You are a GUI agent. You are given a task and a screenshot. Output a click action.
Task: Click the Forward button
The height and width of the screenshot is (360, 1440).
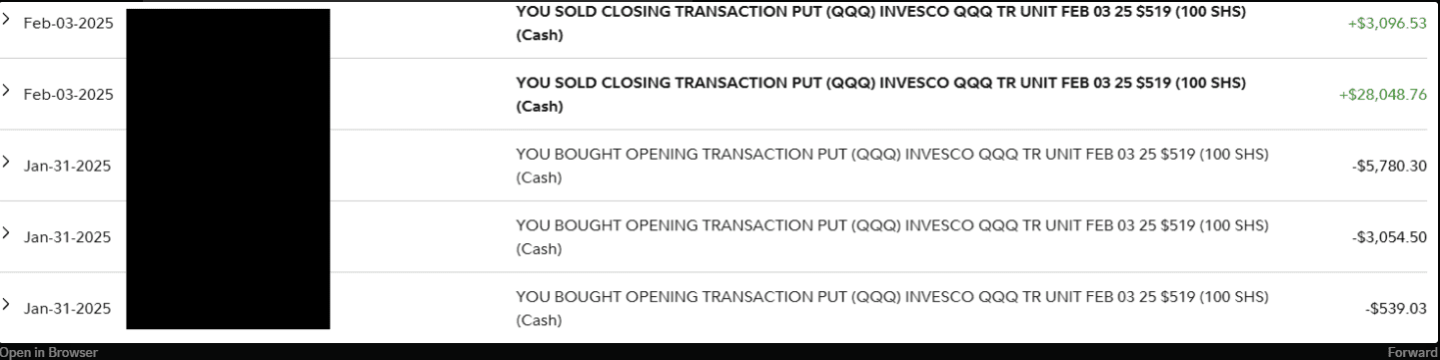(x=1413, y=353)
